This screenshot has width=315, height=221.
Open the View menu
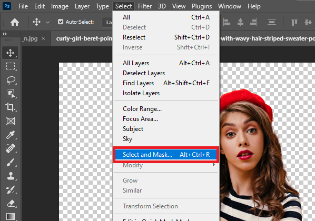[x=179, y=6]
